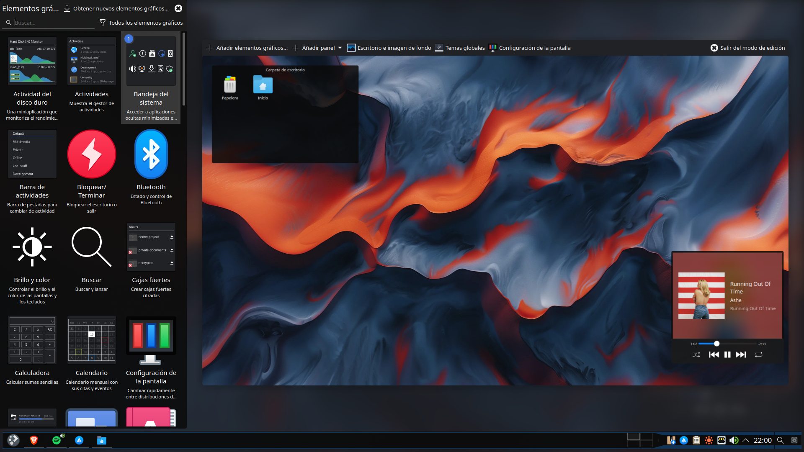Open the application launcher in taskbar
The image size is (804, 452).
pyautogui.click(x=13, y=440)
